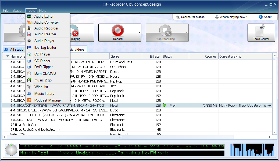The image size is (279, 161).
Task: Click the Audio Converter flame icon
Action: click(x=29, y=22)
